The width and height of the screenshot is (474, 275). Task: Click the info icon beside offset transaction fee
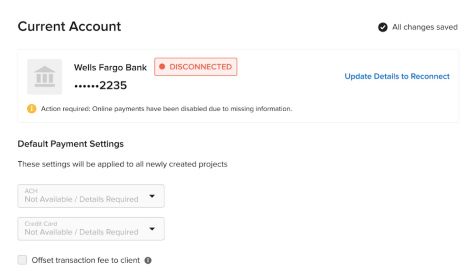pos(148,259)
